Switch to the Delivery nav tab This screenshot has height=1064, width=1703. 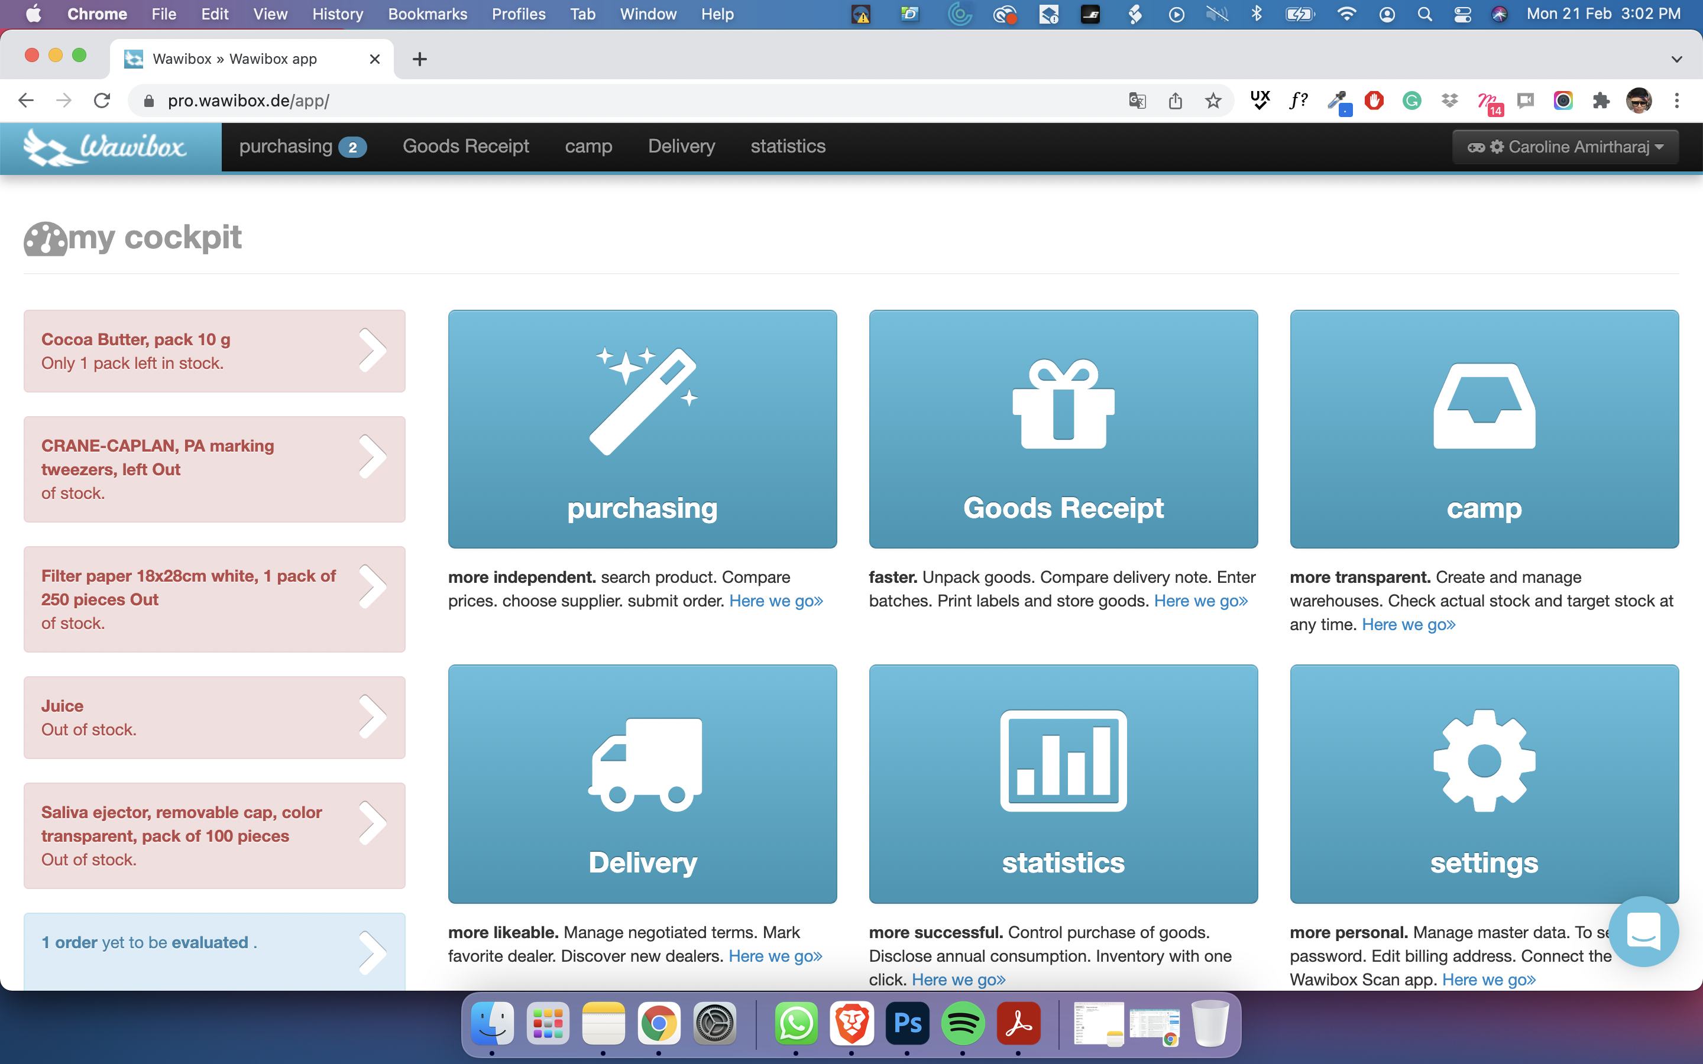click(x=681, y=147)
